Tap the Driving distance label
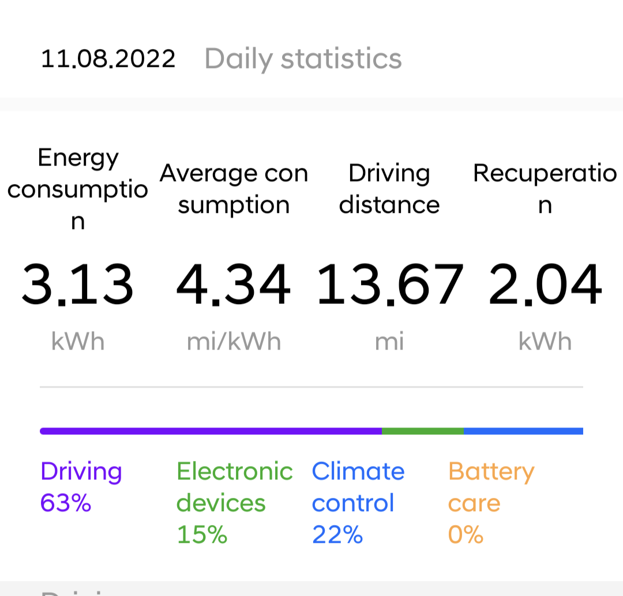The height and width of the screenshot is (596, 623). click(389, 189)
